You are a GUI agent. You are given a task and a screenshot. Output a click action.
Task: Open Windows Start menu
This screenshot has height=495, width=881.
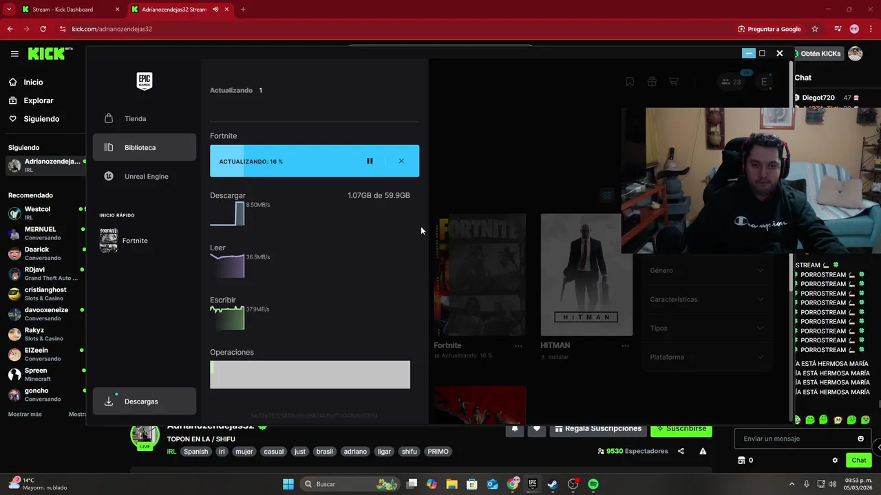[x=288, y=484]
